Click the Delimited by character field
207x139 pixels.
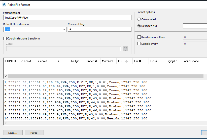(x=195, y=26)
